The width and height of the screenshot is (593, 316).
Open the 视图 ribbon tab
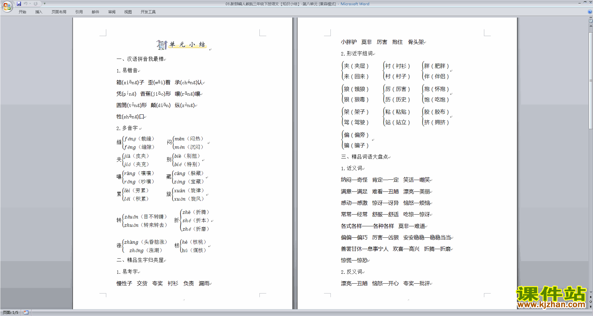click(128, 12)
